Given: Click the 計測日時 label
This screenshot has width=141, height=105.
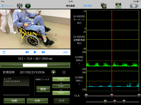Looking at the screenshot, I should click(x=9, y=72).
